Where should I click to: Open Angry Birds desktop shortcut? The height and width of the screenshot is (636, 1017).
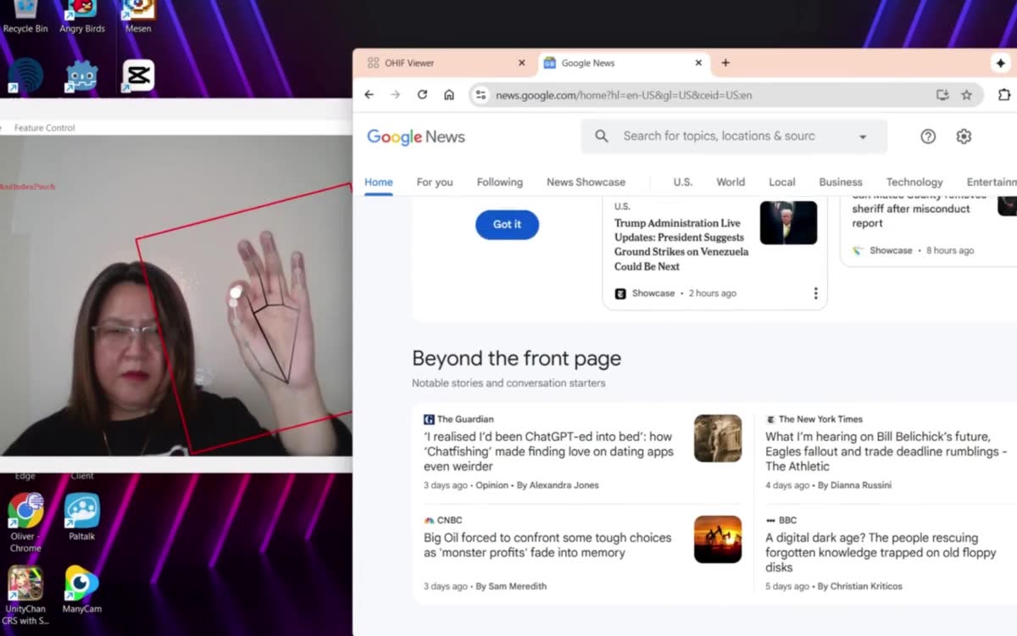pos(82,15)
